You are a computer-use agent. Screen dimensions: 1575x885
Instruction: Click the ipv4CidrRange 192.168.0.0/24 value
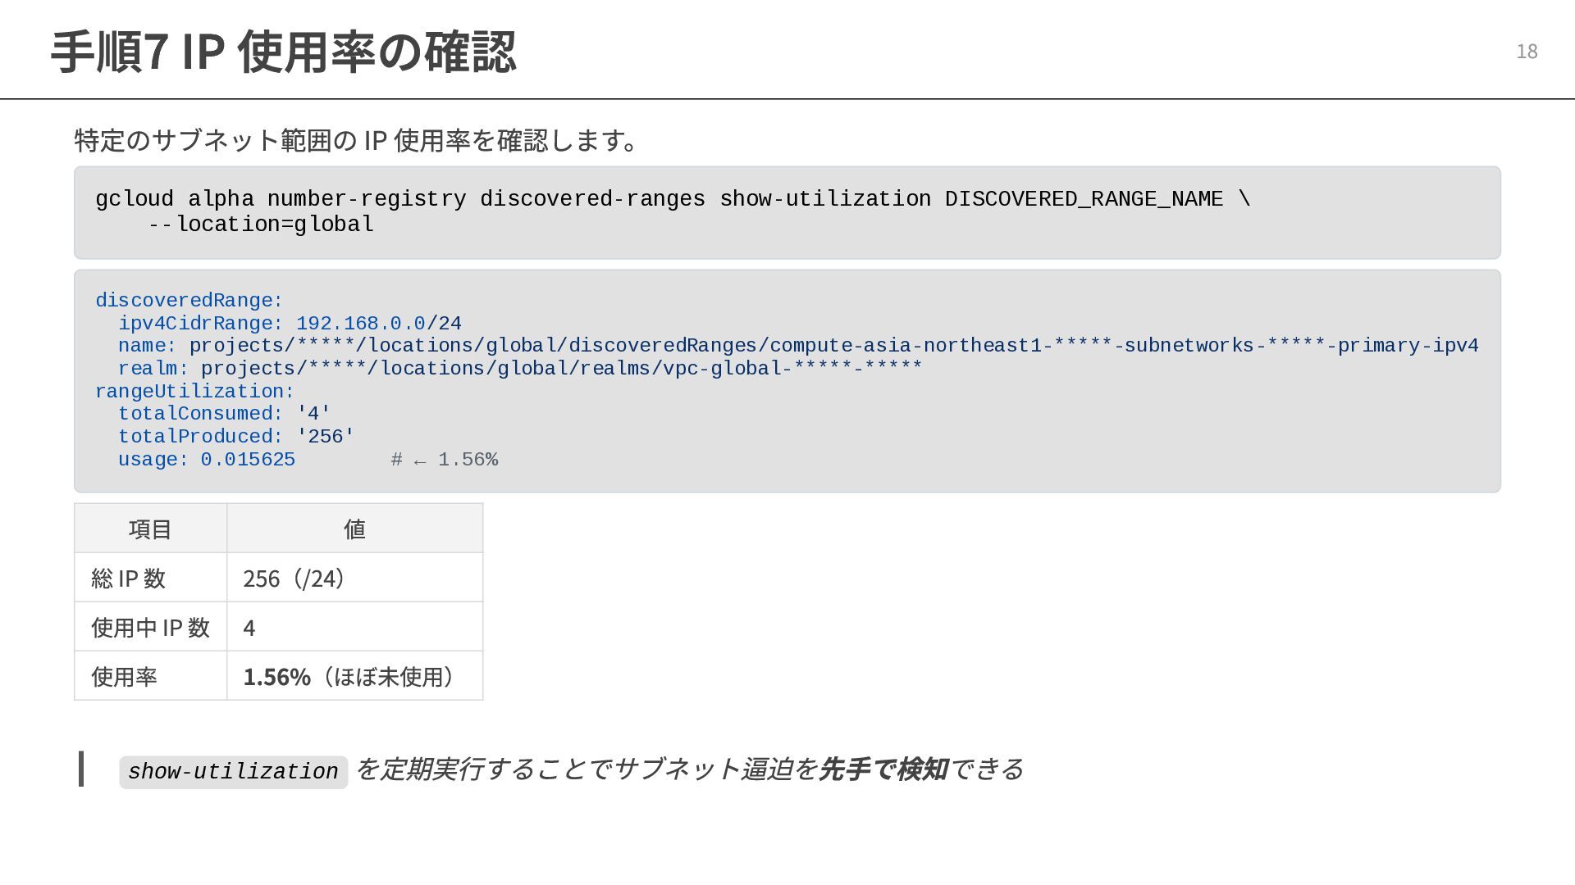coord(378,324)
